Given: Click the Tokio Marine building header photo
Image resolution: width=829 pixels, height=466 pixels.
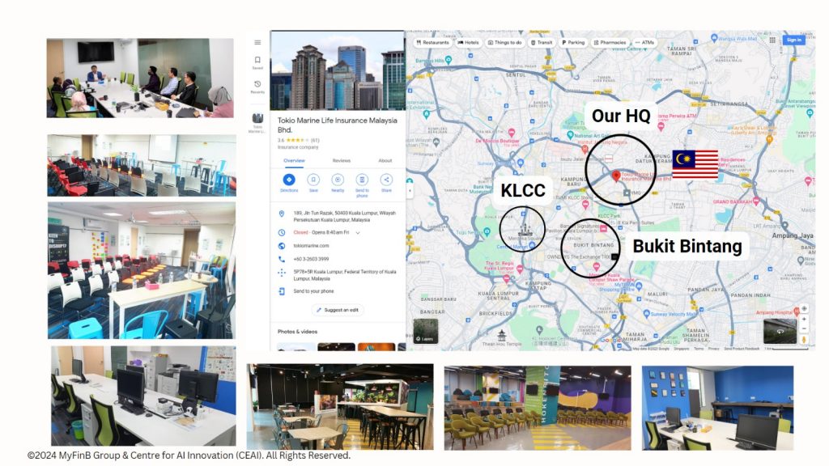Looking at the screenshot, I should 338,70.
